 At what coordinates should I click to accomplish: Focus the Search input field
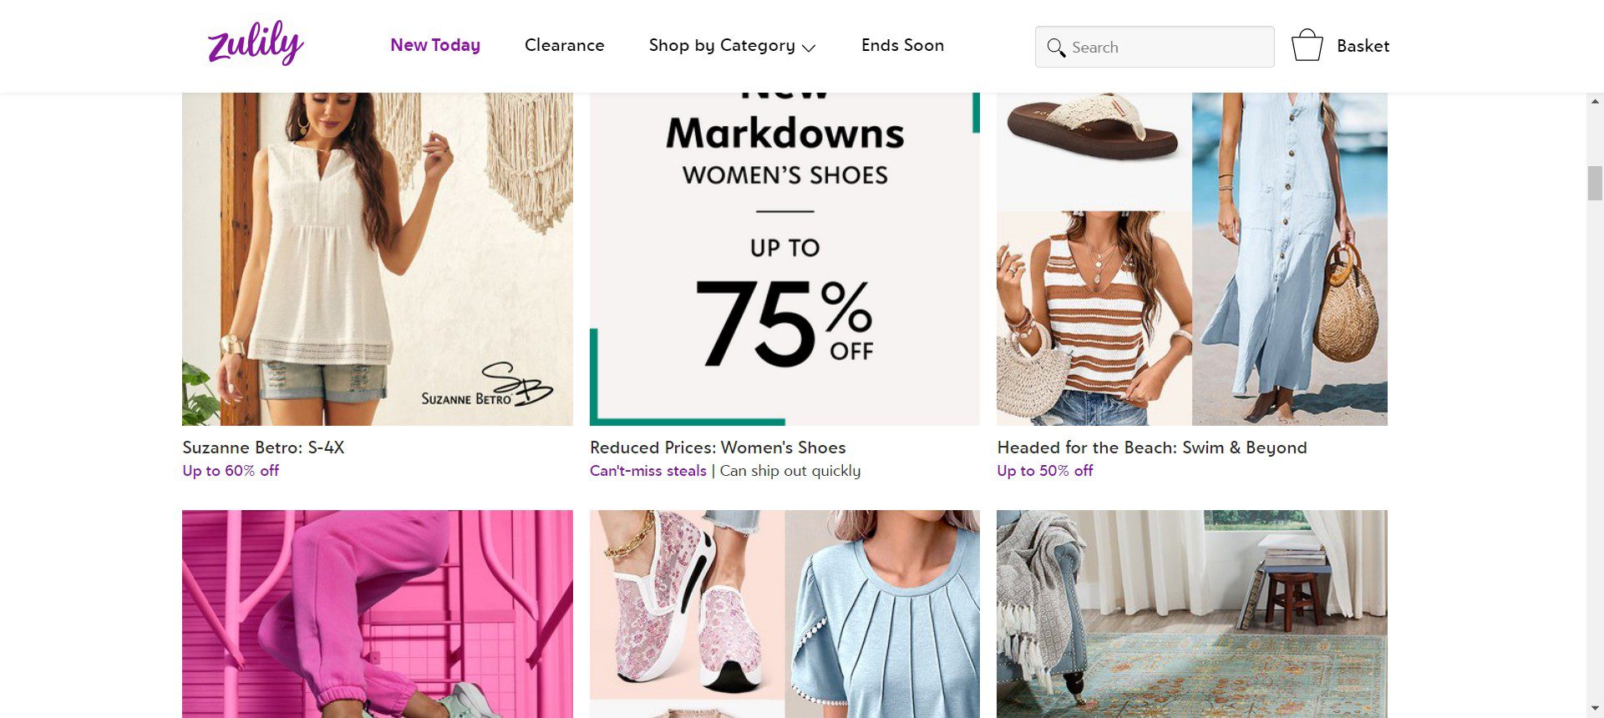coord(1168,48)
